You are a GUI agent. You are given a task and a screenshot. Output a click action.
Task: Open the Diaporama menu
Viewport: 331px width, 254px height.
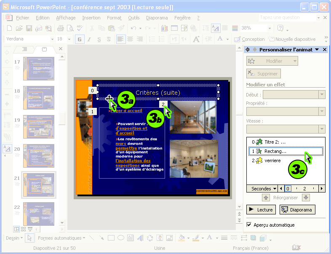click(157, 18)
